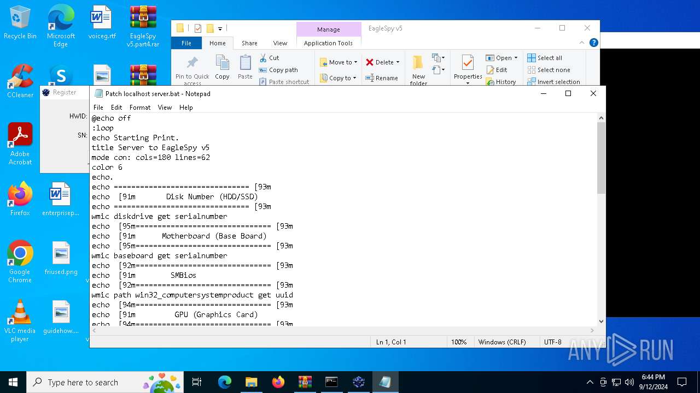700x393 pixels.
Task: Select the Microsoft Edge desktop shortcut
Action: (x=61, y=26)
